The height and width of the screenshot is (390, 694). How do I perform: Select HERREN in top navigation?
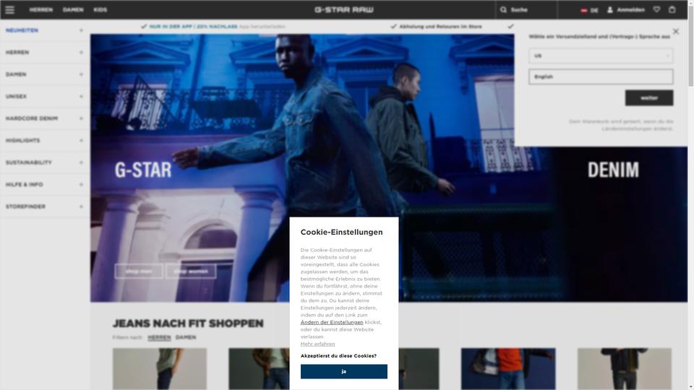pyautogui.click(x=40, y=9)
